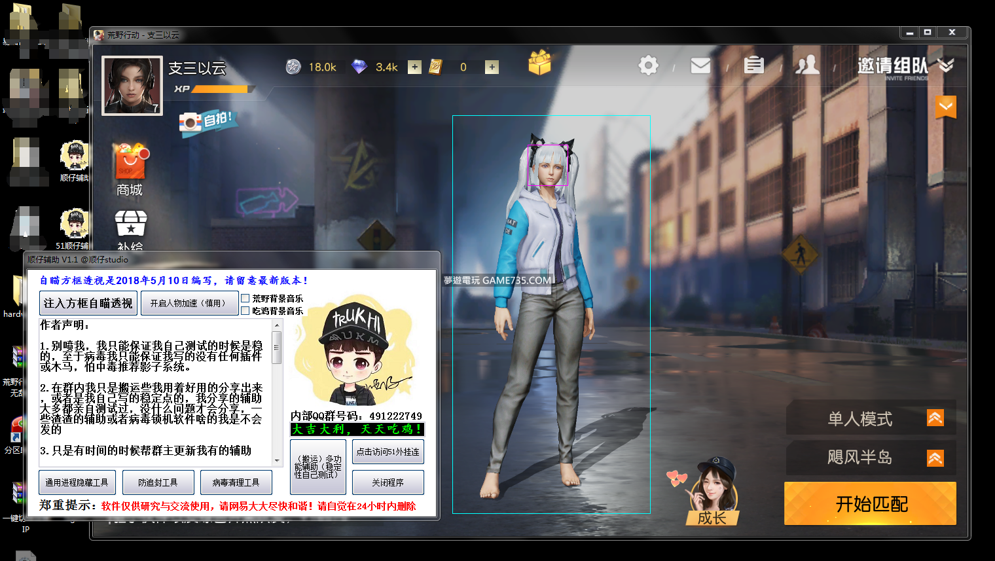Click the 注入方框自瞄透视 button

coord(88,303)
